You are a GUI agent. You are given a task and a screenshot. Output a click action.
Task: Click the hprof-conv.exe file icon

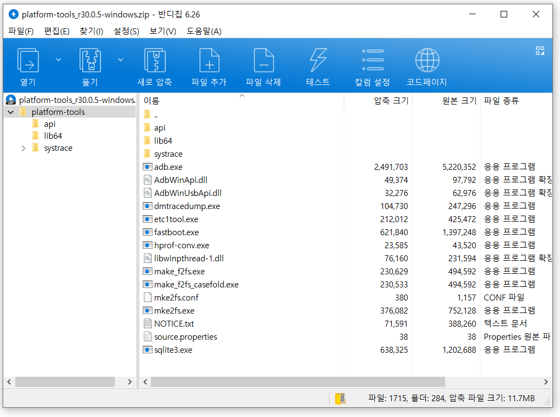pos(148,246)
